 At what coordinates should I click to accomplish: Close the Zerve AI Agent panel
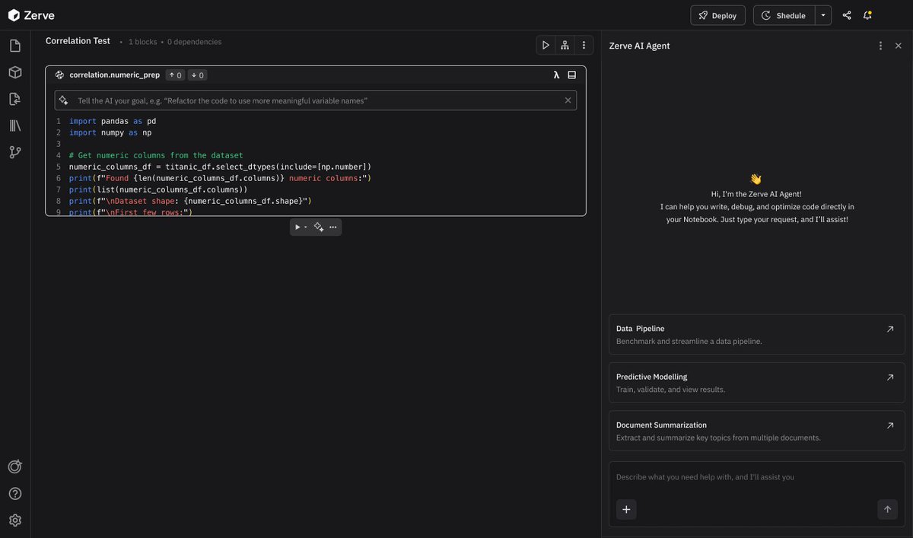click(x=899, y=46)
